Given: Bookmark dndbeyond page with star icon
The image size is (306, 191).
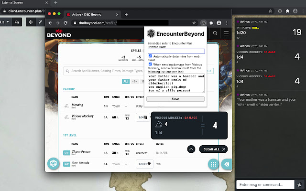Looking at the screenshot, I should (x=194, y=23).
